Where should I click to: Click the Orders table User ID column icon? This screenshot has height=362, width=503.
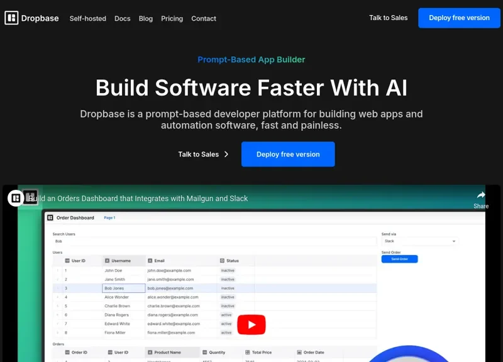(110, 353)
